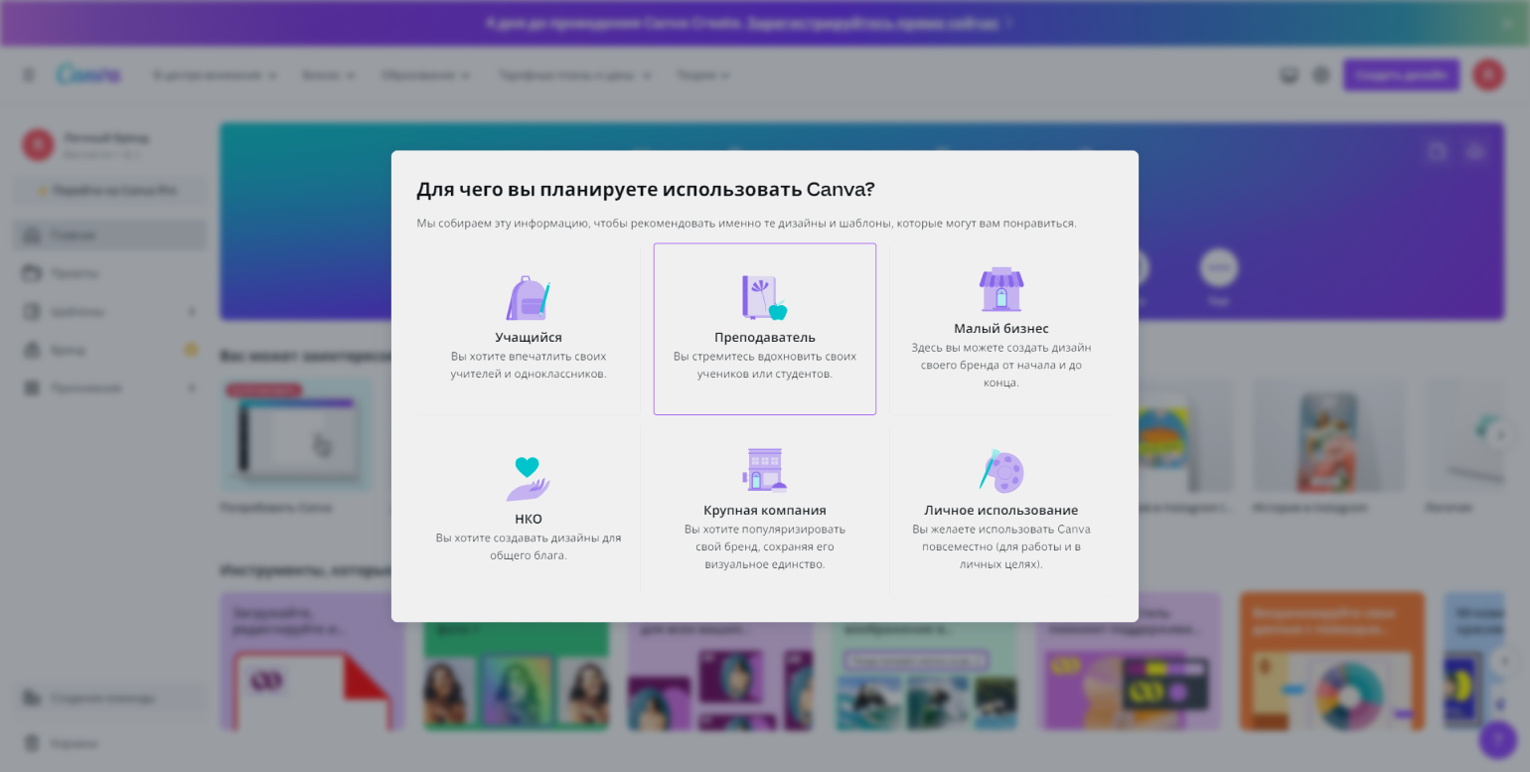The height and width of the screenshot is (772, 1530).
Task: Expand the Шаблоны sidebar chevron
Action: point(192,312)
